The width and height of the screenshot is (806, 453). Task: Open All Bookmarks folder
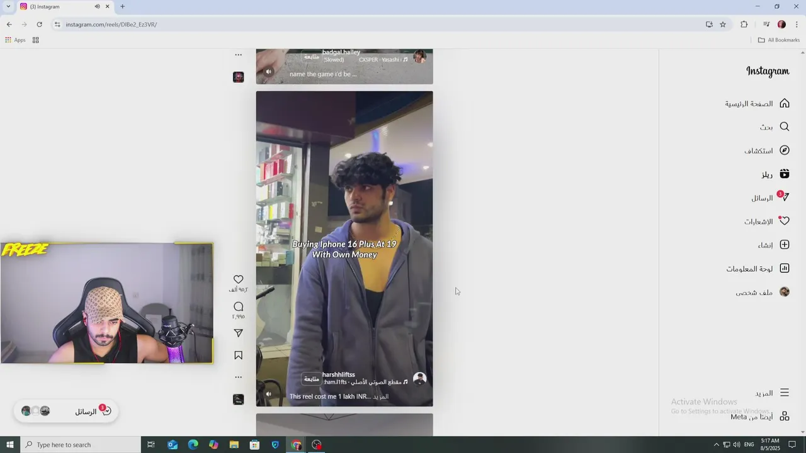[779, 40]
